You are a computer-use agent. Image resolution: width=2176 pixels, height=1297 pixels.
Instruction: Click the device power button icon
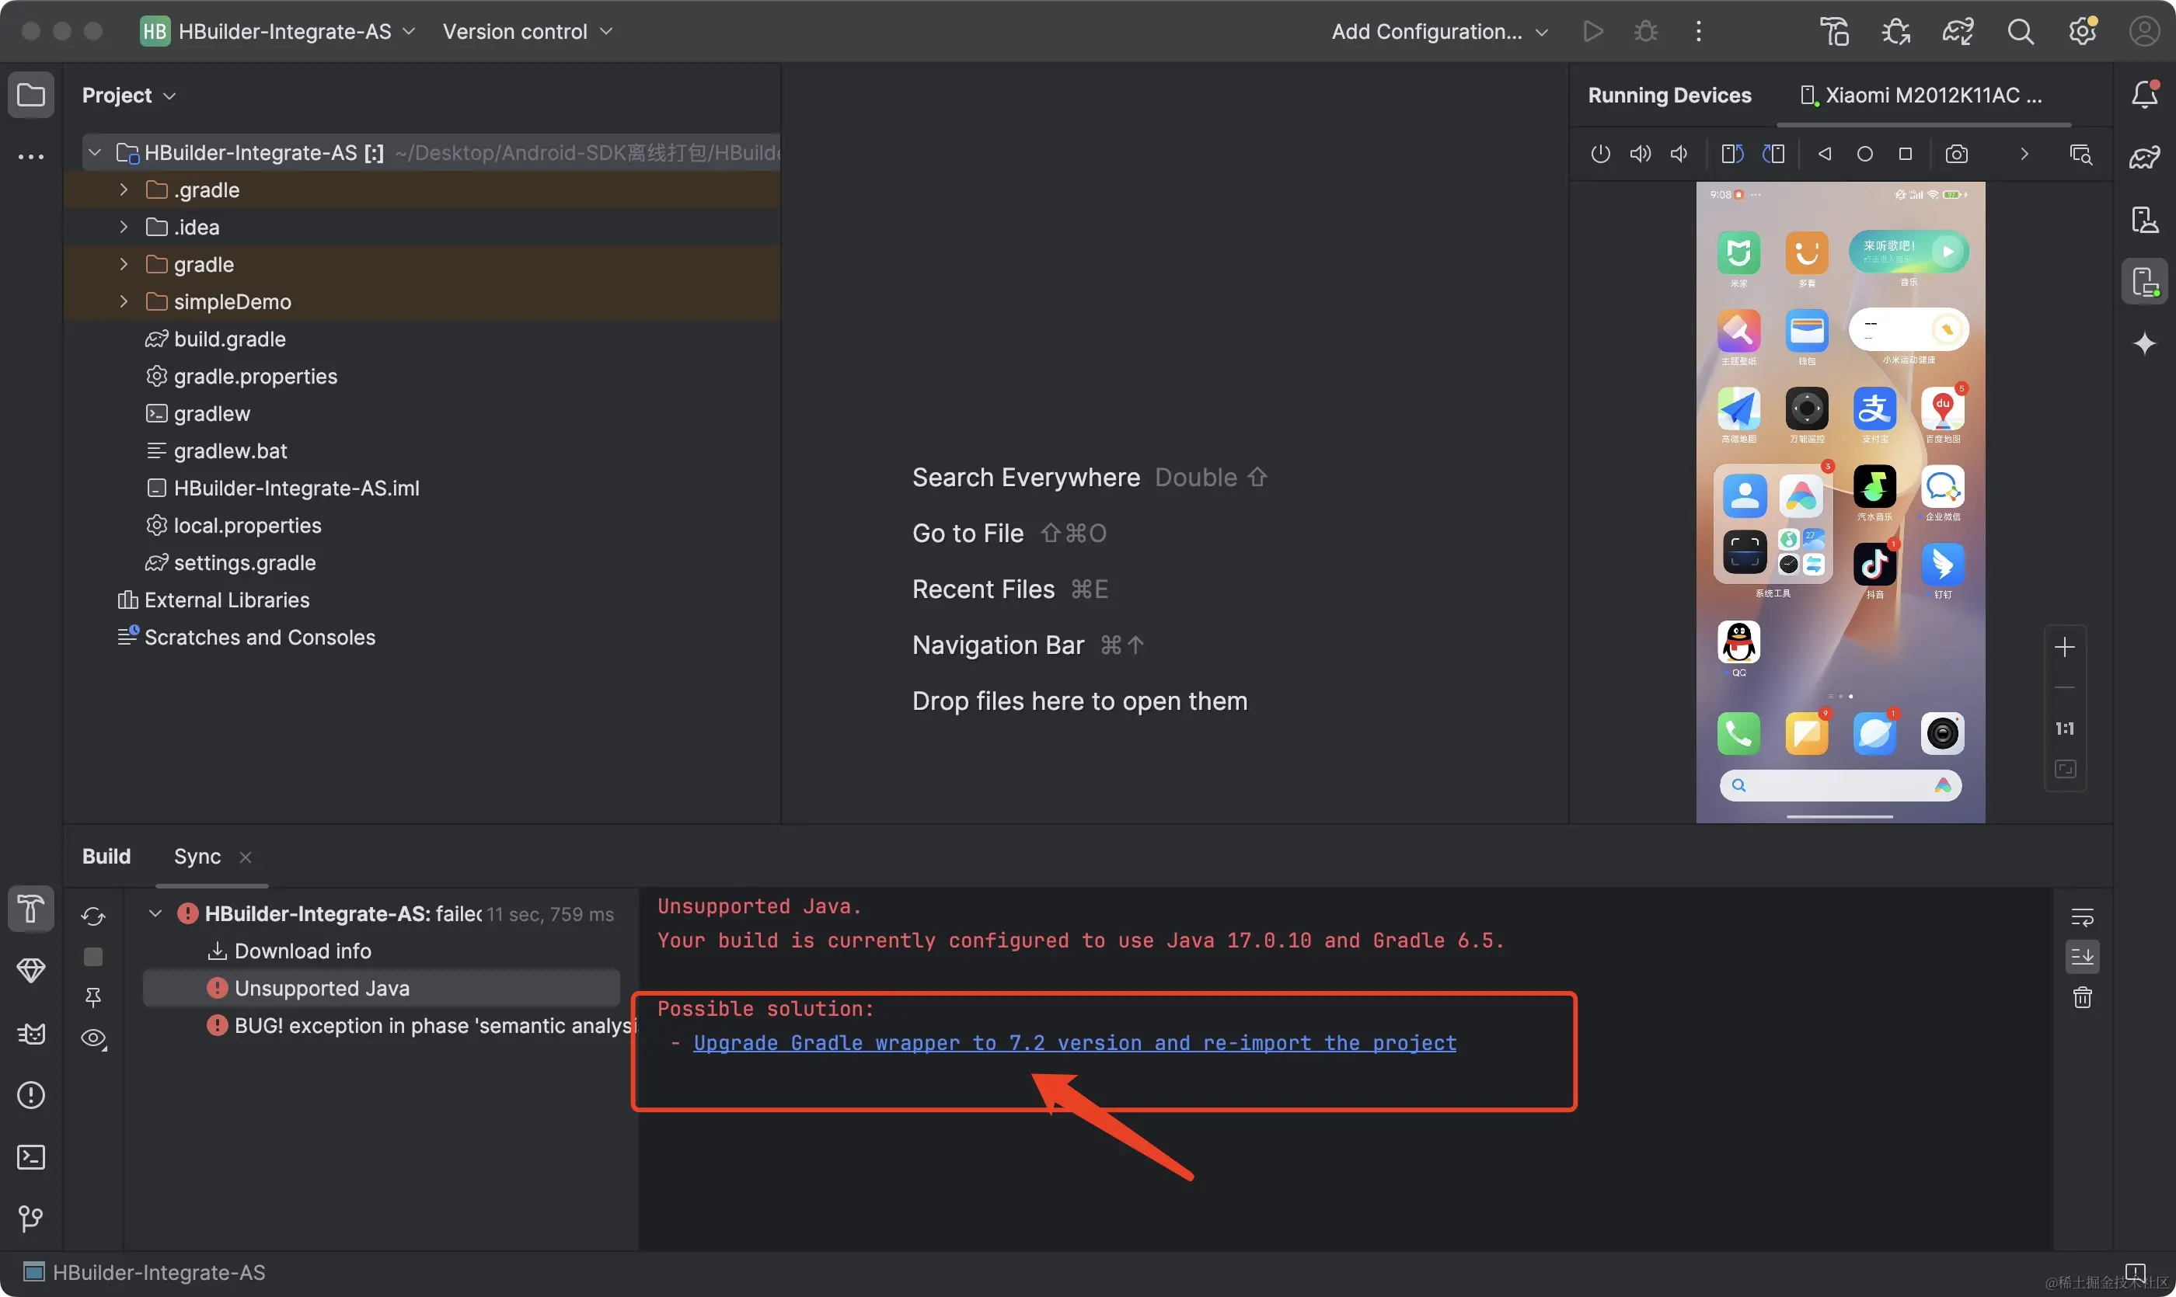pos(1599,154)
